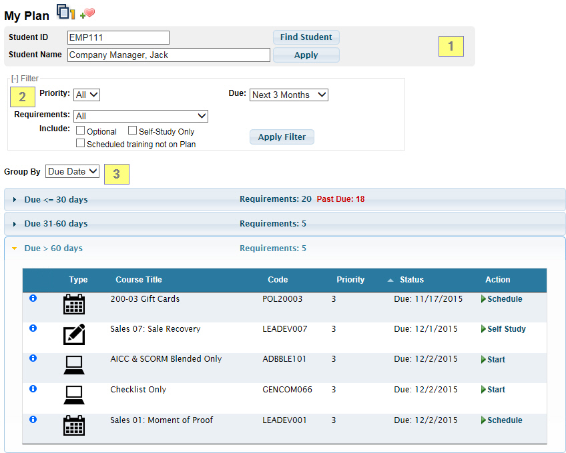Check Scheduled training not on Plan
The width and height of the screenshot is (566, 453).
(x=81, y=143)
